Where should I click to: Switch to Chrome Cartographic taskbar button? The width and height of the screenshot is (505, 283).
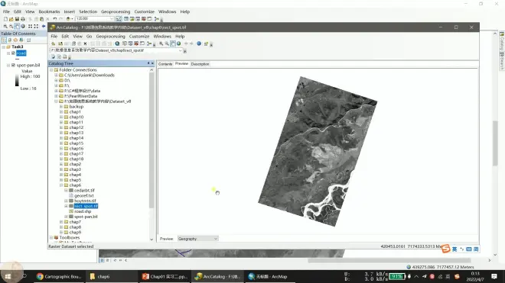click(x=59, y=277)
